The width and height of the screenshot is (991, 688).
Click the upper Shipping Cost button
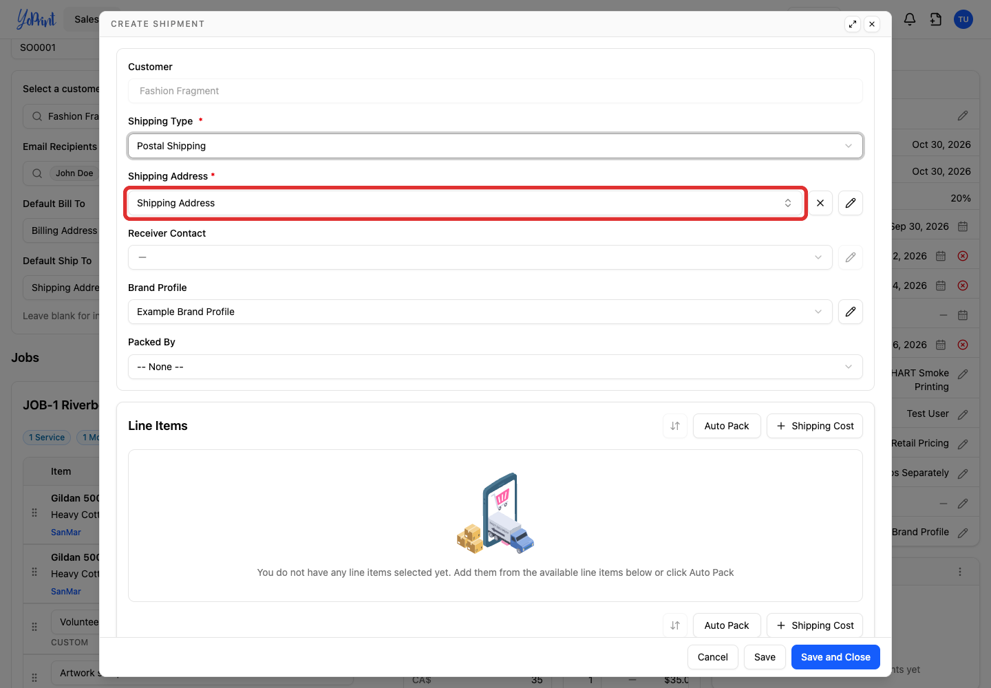[x=815, y=426]
